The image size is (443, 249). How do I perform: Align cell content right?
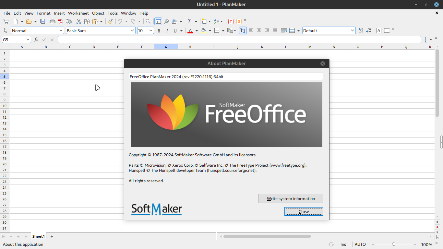267,30
